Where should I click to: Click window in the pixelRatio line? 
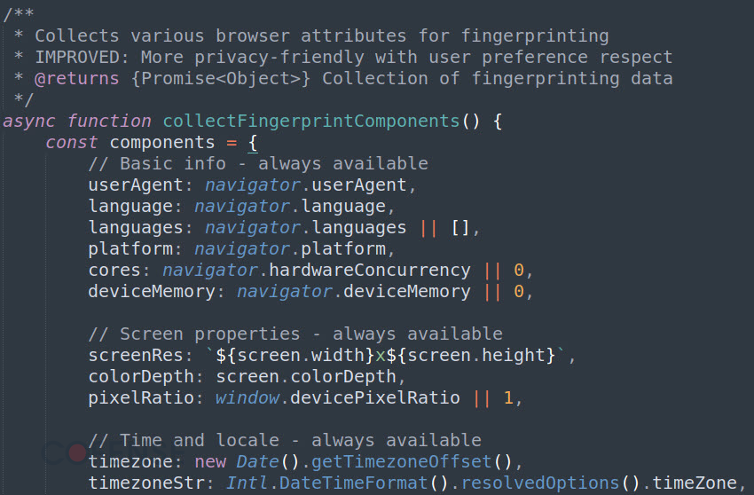(247, 397)
